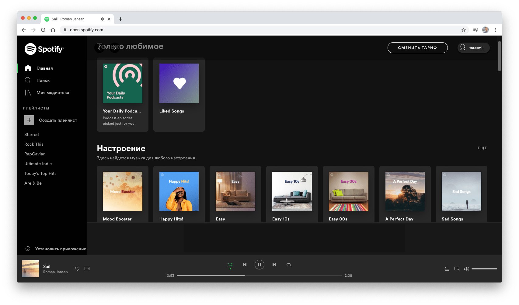This screenshot has height=305, width=519.
Task: Open browser media control icon
Action: (475, 30)
